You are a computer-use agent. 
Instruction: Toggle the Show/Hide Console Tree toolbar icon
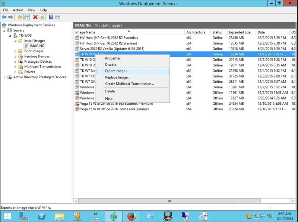click(x=26, y=16)
